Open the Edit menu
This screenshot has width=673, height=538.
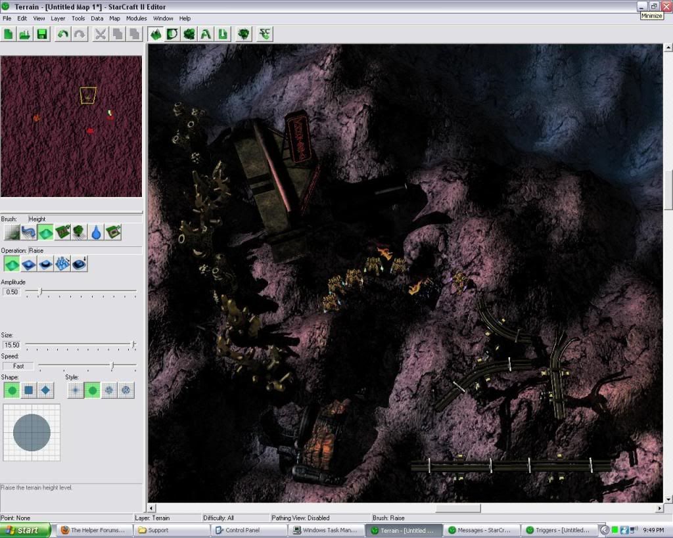(x=22, y=18)
